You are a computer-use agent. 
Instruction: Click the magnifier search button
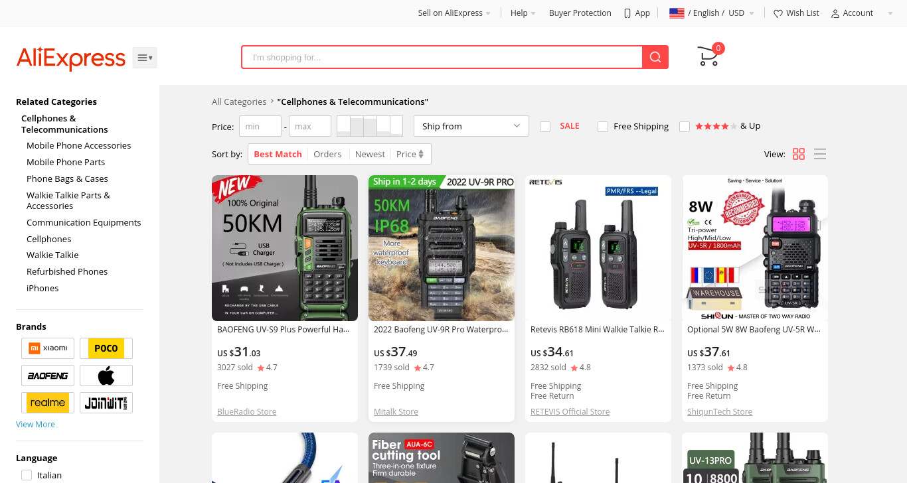point(655,57)
